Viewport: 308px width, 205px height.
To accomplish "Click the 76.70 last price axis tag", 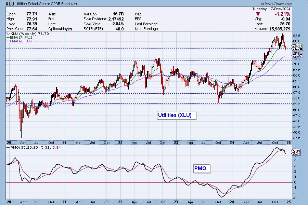I will point(297,49).
